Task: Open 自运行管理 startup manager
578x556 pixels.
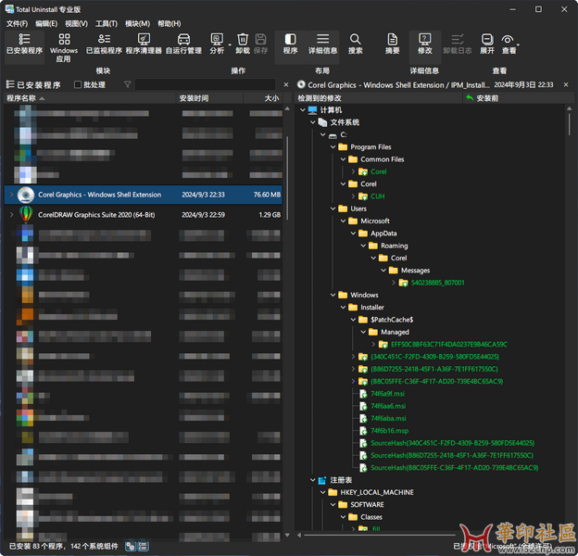Action: 183,44
